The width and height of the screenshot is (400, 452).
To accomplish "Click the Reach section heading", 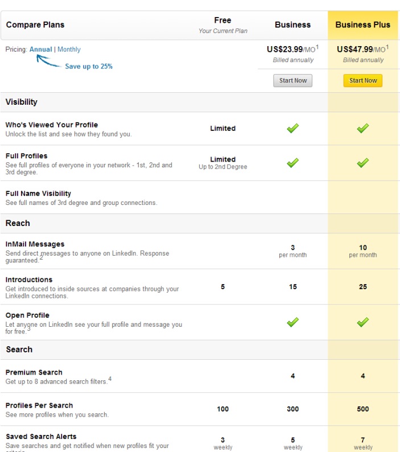I will pos(18,223).
